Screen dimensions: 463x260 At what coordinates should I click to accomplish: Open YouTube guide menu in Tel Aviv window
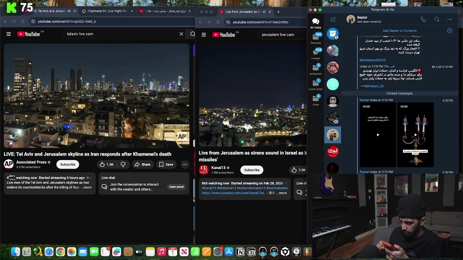(x=9, y=34)
